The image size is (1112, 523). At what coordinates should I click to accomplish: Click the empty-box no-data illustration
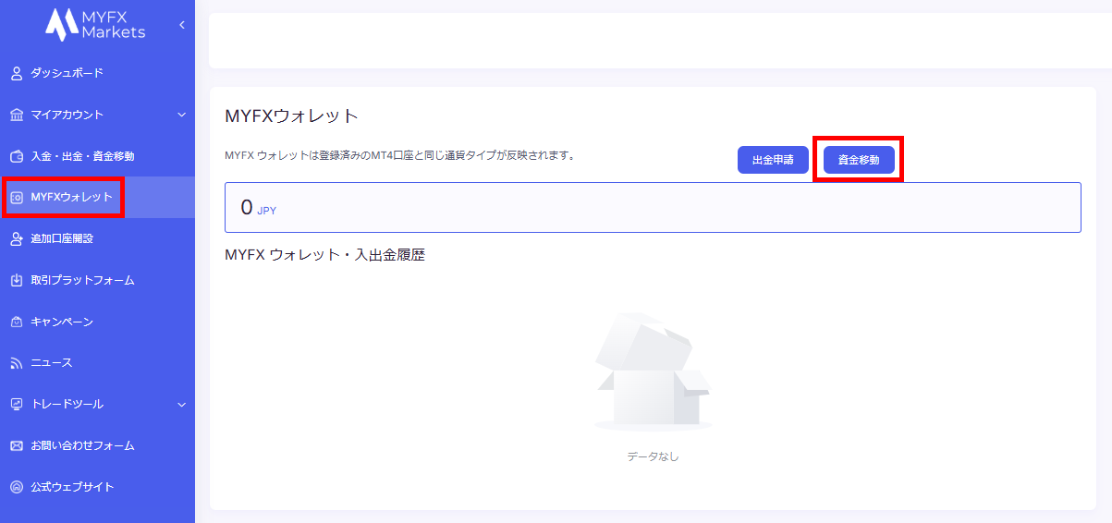pyautogui.click(x=653, y=371)
